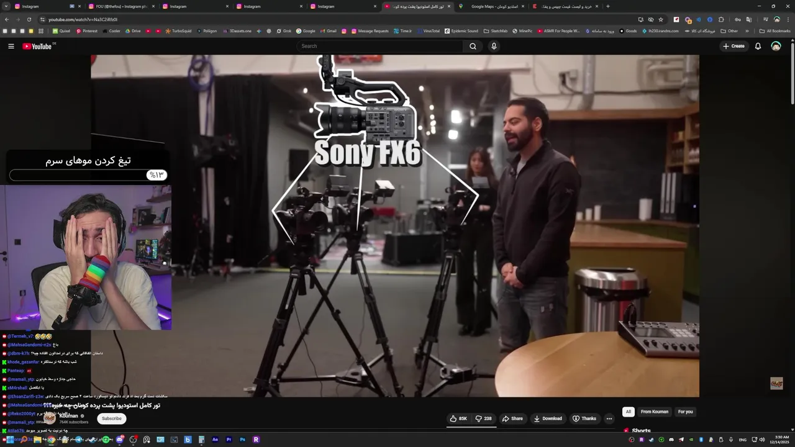The width and height of the screenshot is (795, 447).
Task: Open the All Bookmarks folder
Action: click(x=775, y=31)
